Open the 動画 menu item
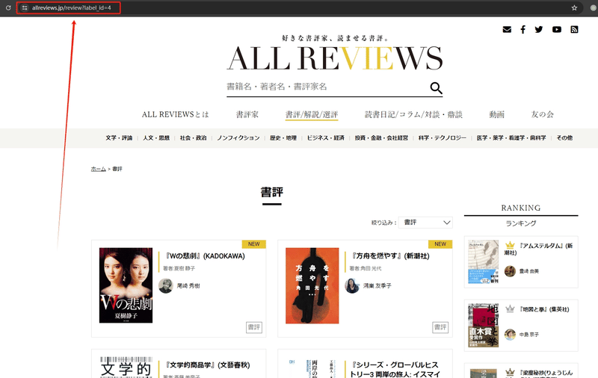 497,114
